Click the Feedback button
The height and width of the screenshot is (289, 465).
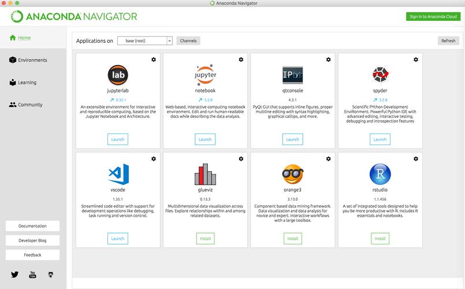[32, 255]
